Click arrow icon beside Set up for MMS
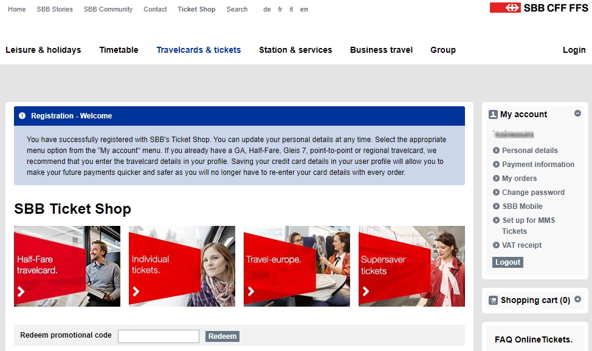The image size is (592, 351). tap(496, 220)
